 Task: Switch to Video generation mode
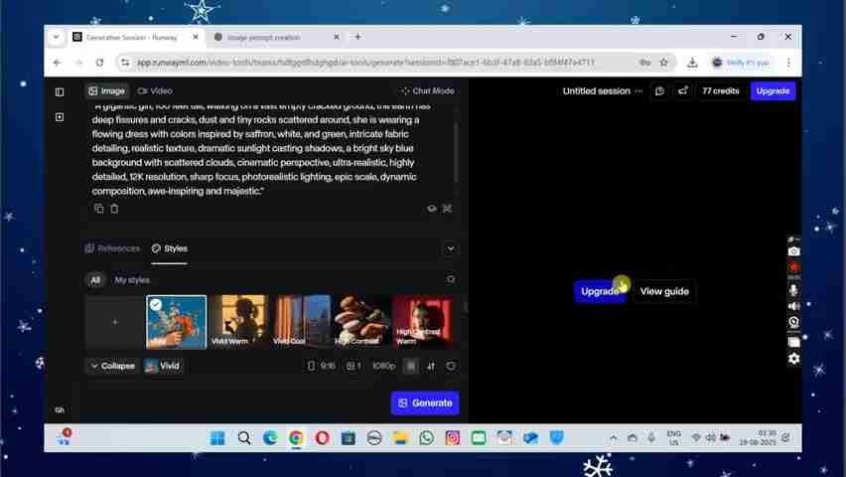[x=155, y=90]
